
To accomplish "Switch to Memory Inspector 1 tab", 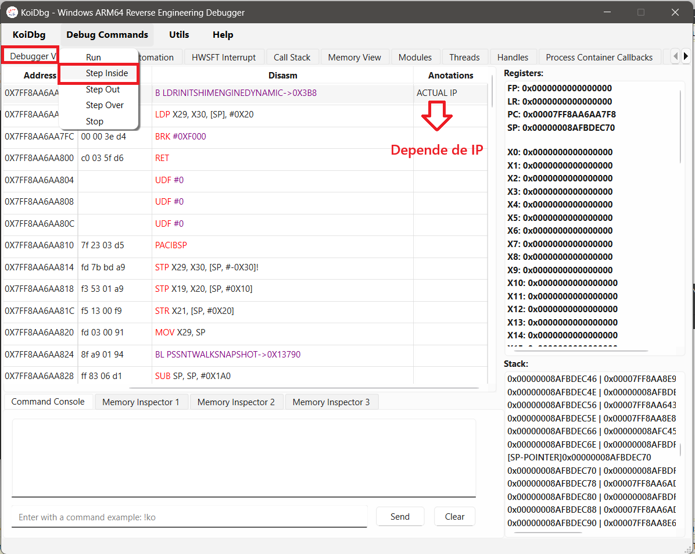I will [141, 402].
